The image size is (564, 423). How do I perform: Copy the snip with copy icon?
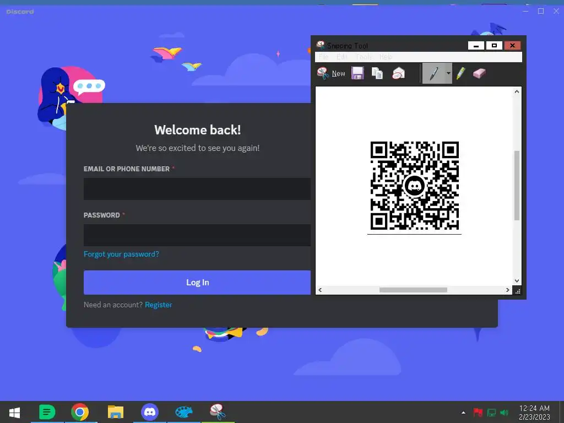[377, 73]
